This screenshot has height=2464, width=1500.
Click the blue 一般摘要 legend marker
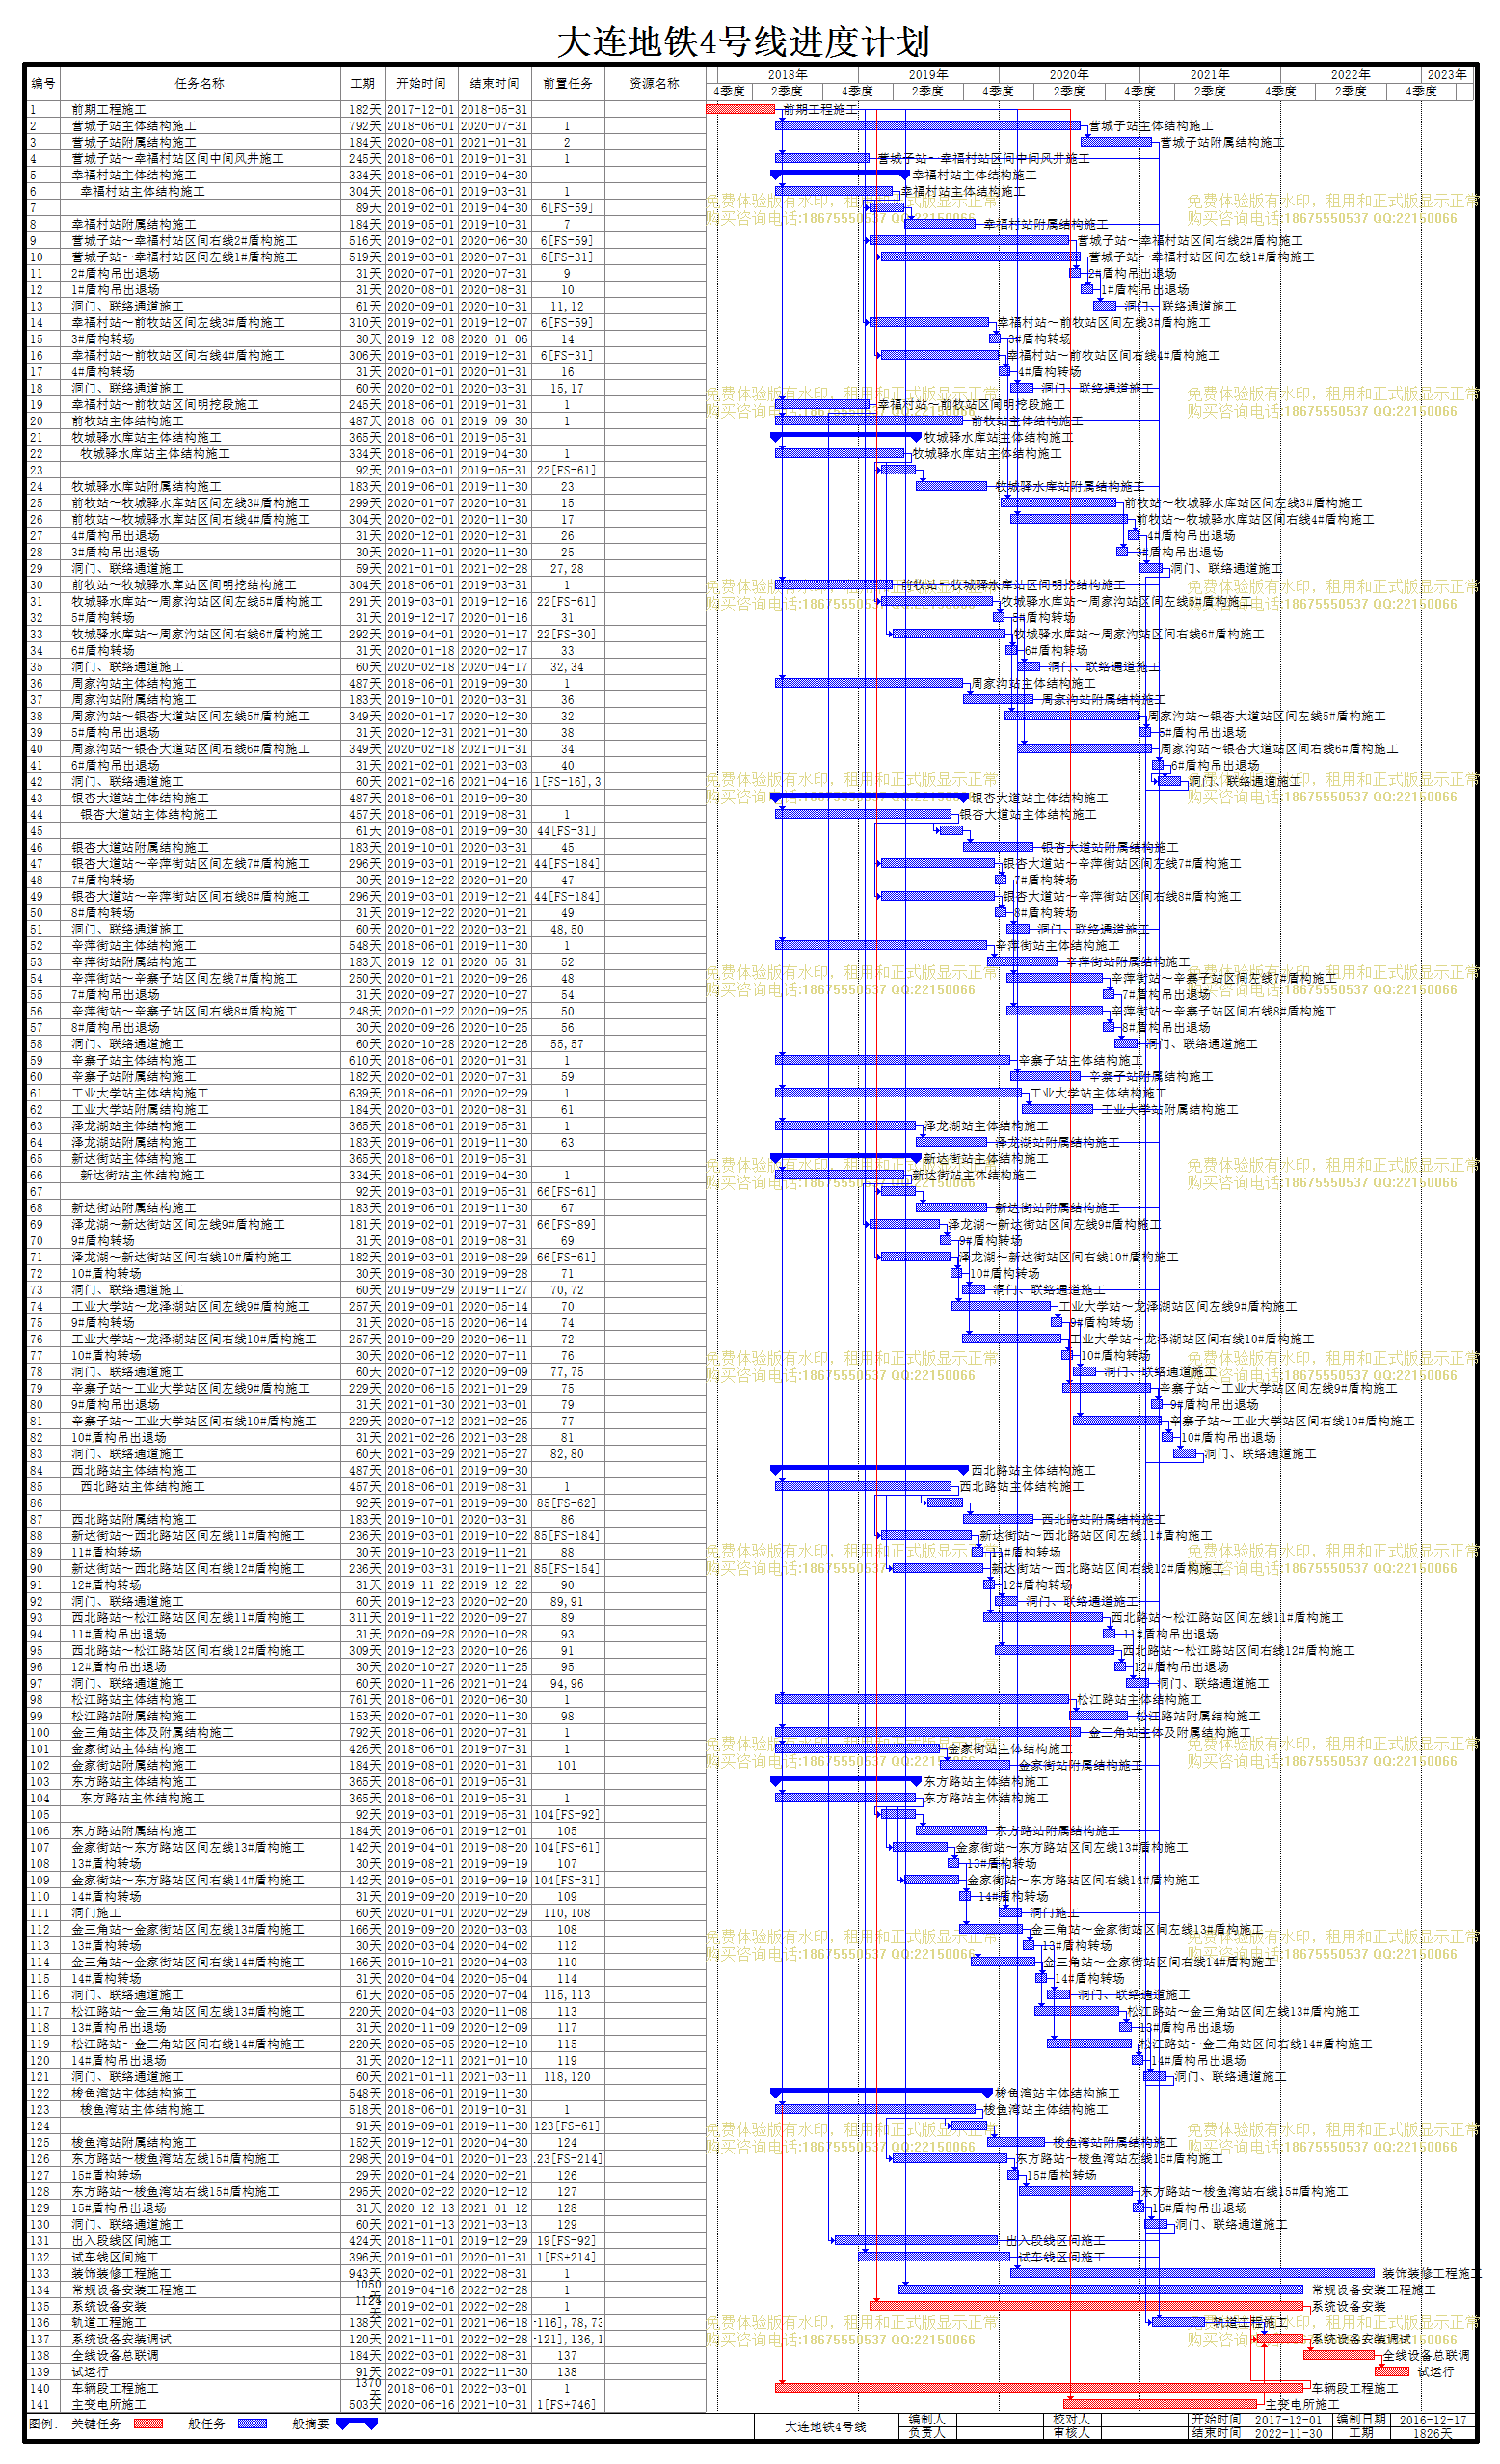click(x=357, y=2424)
